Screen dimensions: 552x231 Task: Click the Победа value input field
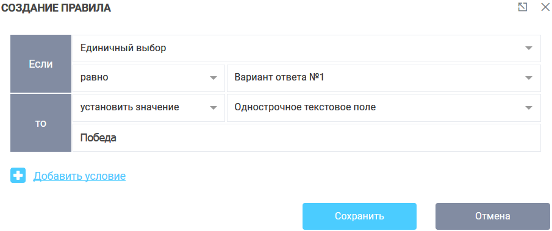(307, 138)
